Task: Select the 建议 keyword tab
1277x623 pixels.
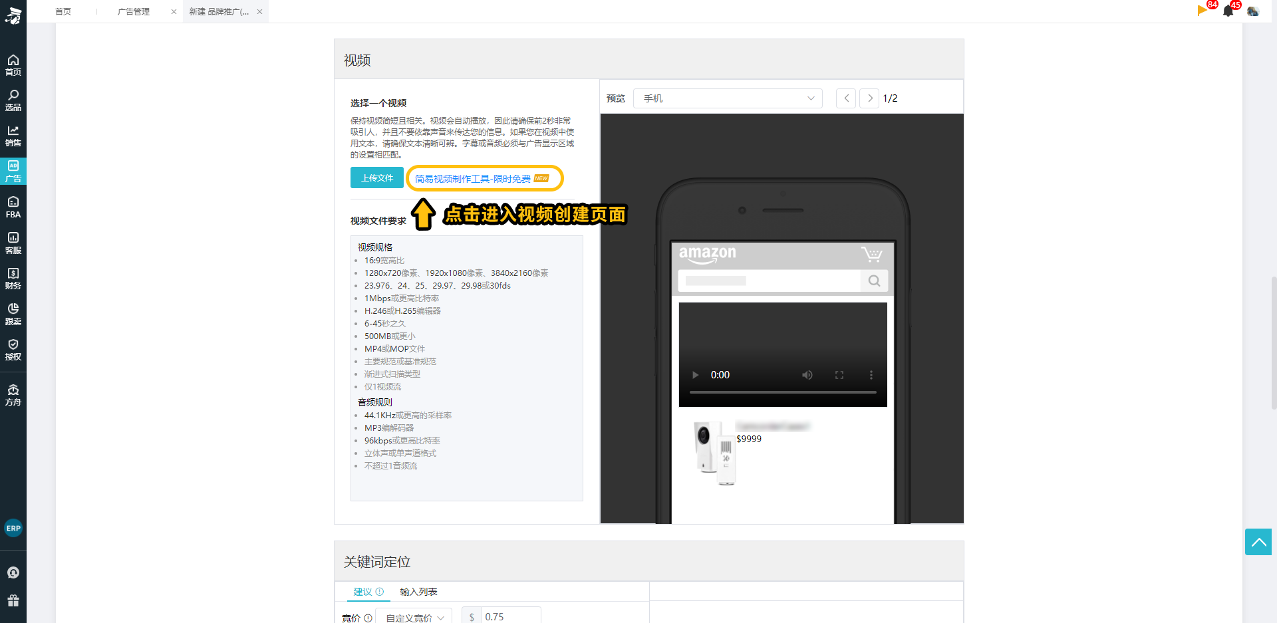Action: click(362, 592)
